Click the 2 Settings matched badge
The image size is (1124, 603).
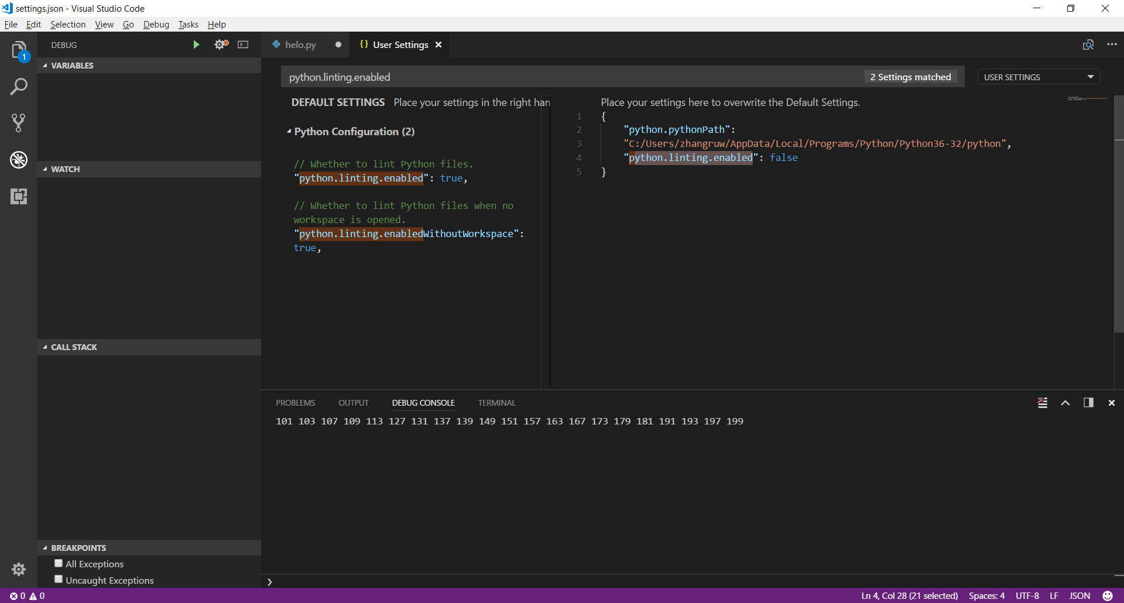(910, 77)
